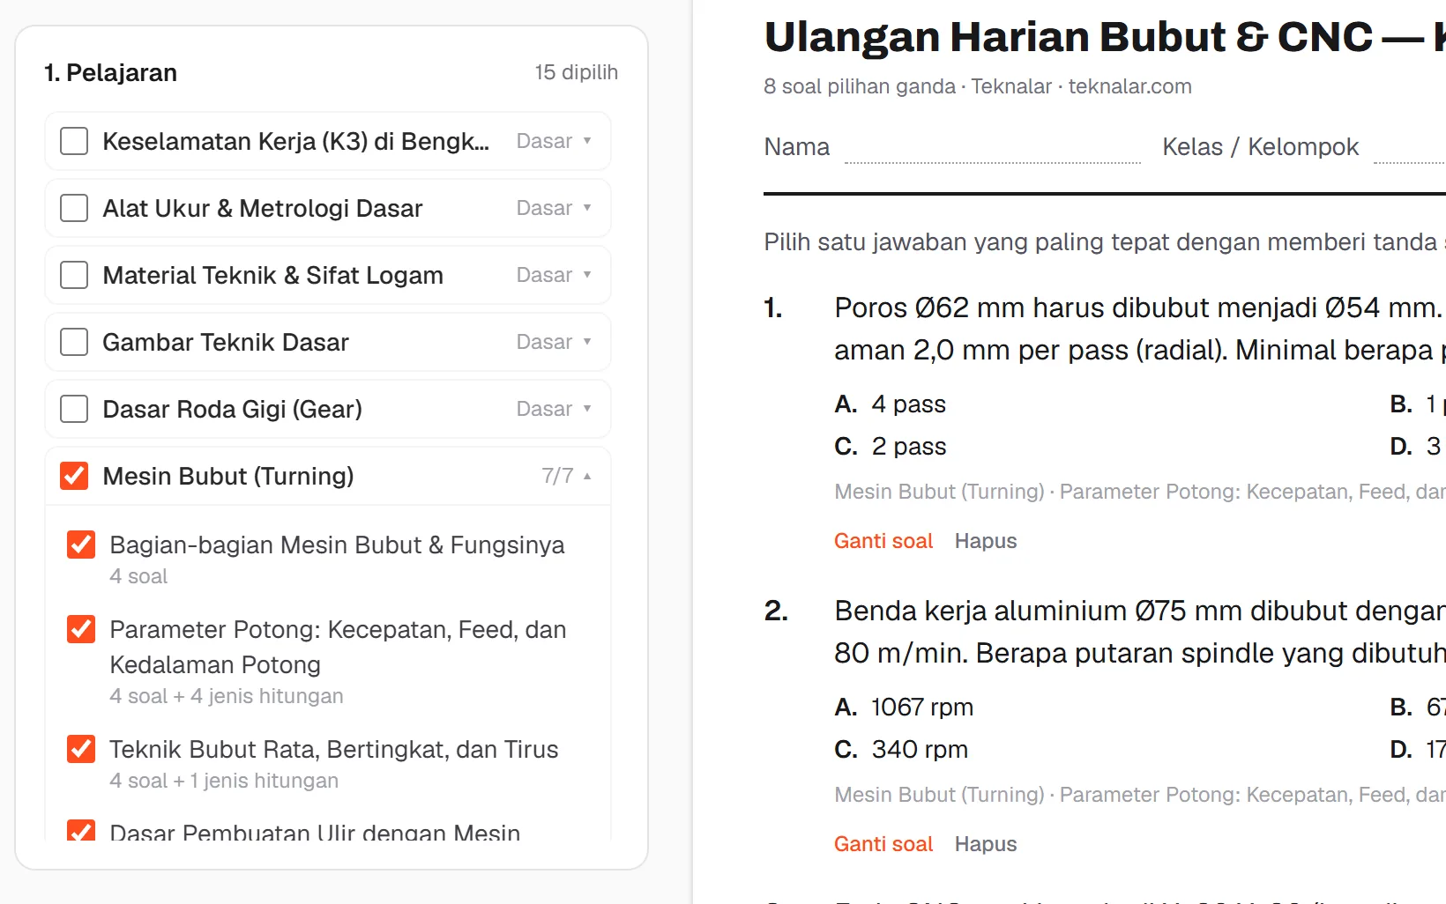Select answer A. 4 pass
The image size is (1446, 904).
point(891,404)
